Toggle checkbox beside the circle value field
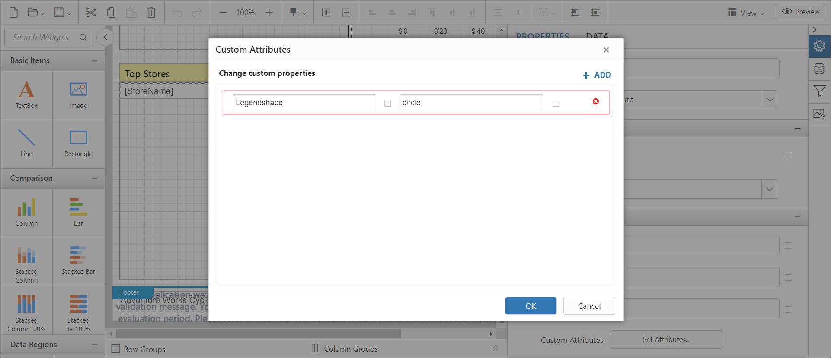 [556, 103]
